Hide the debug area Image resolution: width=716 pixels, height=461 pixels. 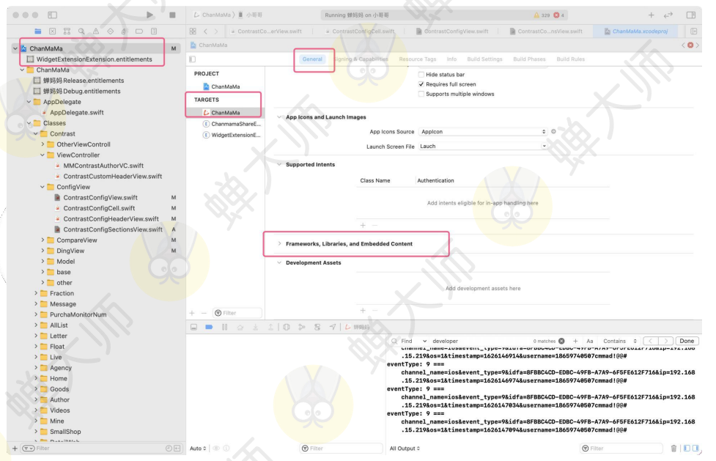(x=194, y=327)
